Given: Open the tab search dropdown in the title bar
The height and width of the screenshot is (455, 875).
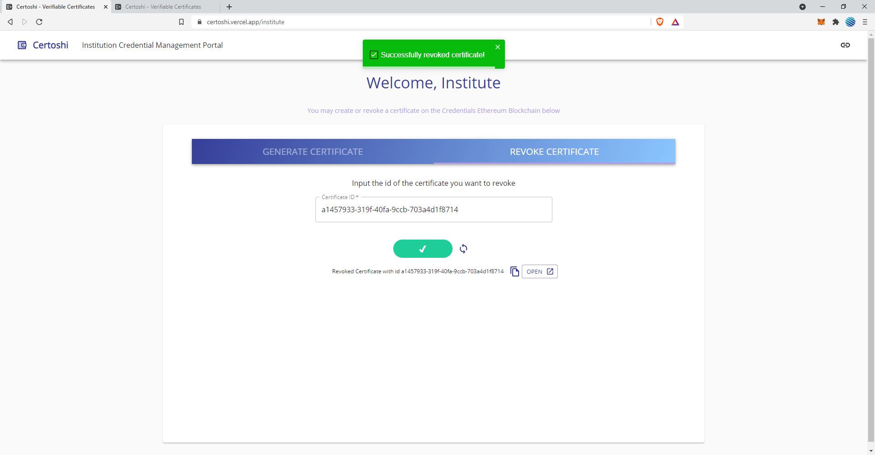Looking at the screenshot, I should (x=803, y=7).
